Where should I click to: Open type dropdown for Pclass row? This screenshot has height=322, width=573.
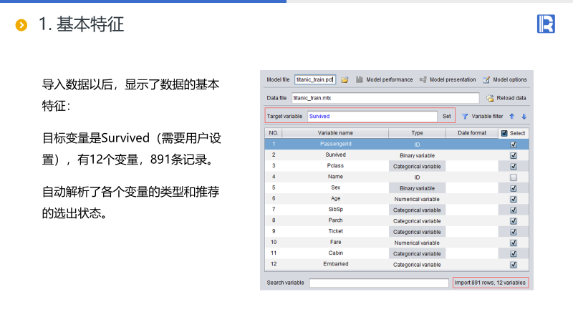pyautogui.click(x=417, y=166)
